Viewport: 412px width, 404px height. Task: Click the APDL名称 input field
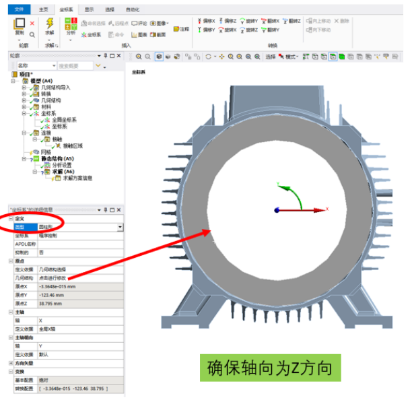[80, 244]
